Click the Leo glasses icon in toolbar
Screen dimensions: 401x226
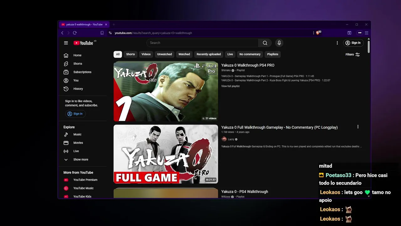point(360,33)
